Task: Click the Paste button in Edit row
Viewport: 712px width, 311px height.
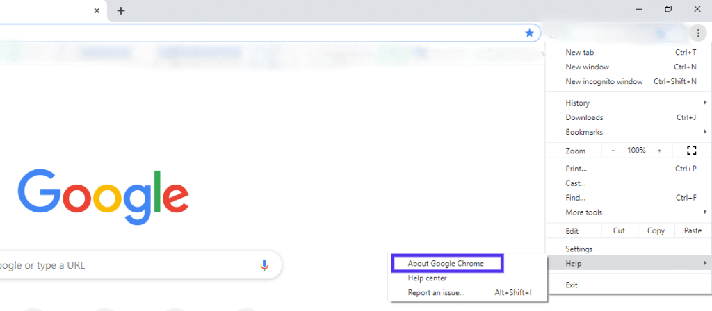Action: tap(693, 230)
